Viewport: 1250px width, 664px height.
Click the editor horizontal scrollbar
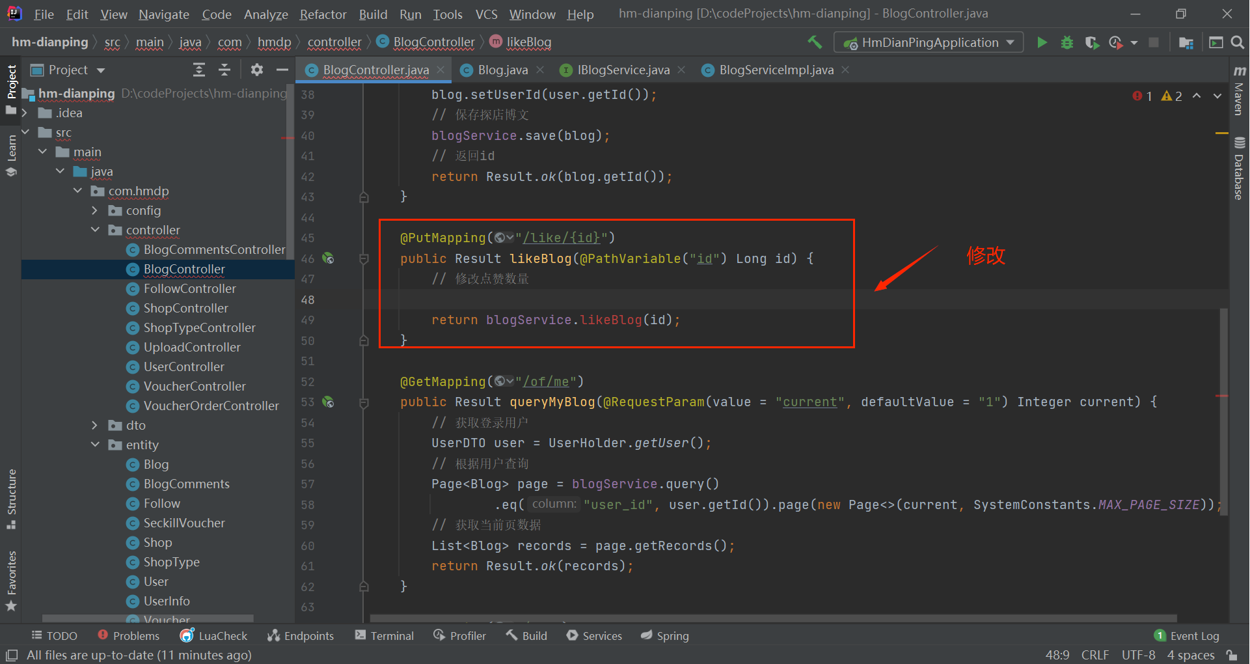click(773, 618)
